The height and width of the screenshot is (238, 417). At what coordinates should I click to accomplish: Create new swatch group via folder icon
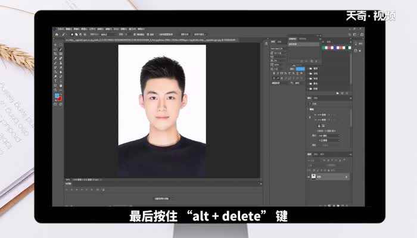pos(338,93)
